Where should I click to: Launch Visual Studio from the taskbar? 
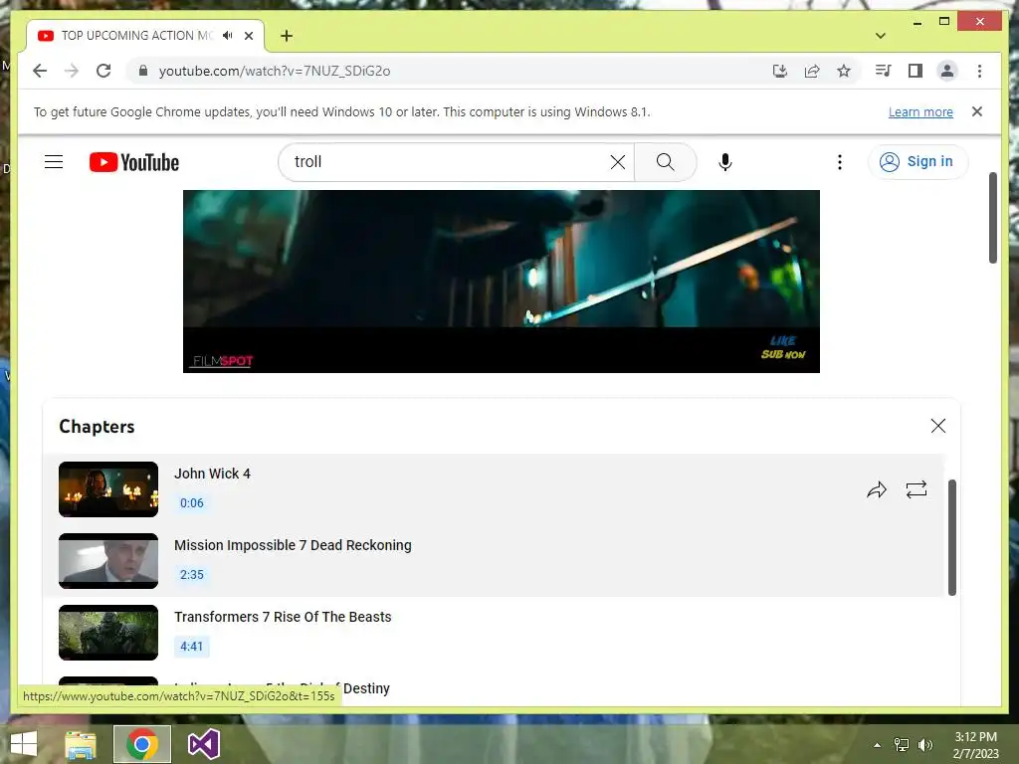pyautogui.click(x=203, y=744)
